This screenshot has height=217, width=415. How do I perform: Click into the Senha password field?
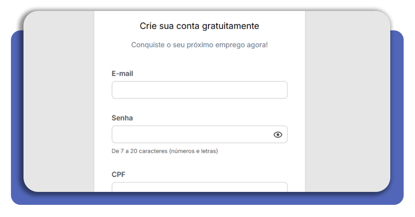coord(190,134)
